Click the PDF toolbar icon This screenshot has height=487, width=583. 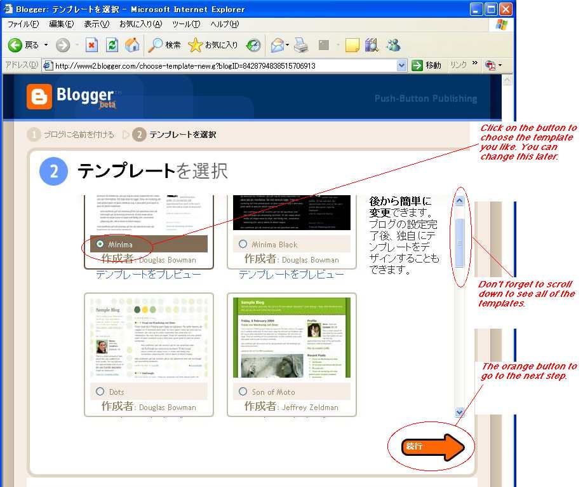490,65
